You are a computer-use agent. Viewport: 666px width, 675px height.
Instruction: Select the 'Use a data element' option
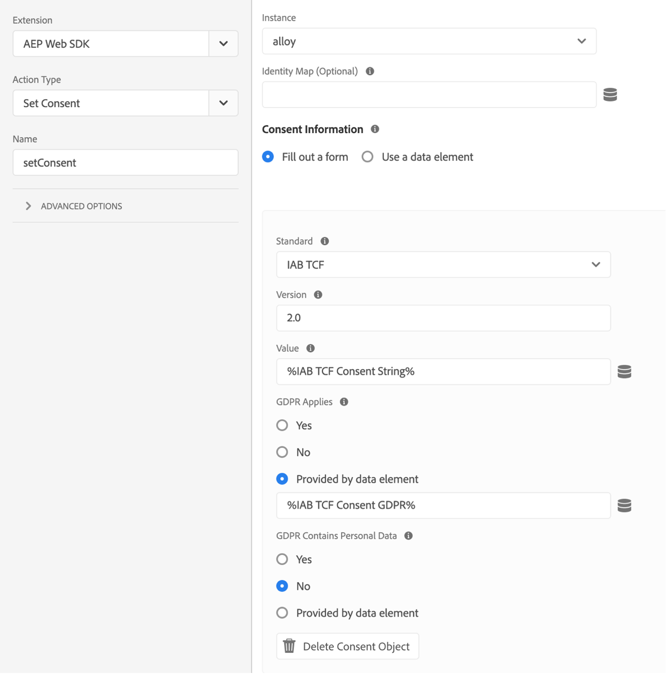368,157
